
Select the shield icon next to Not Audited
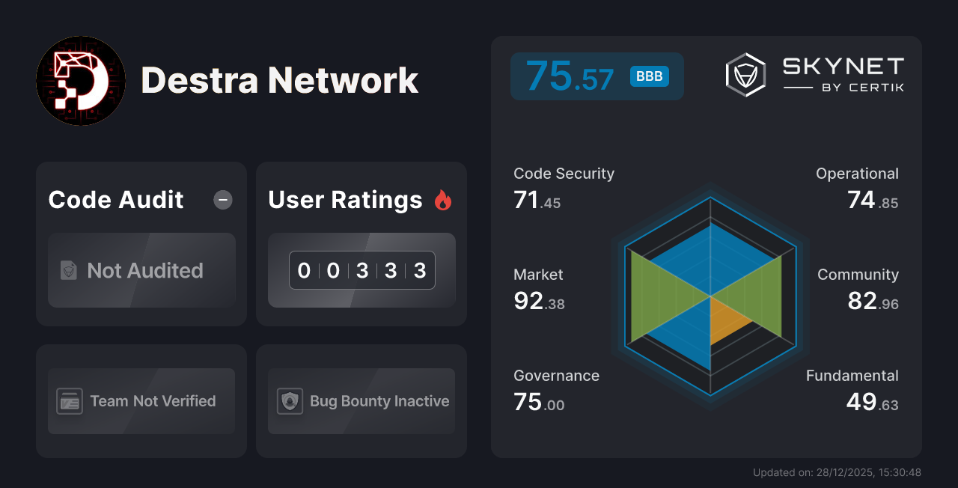[69, 271]
